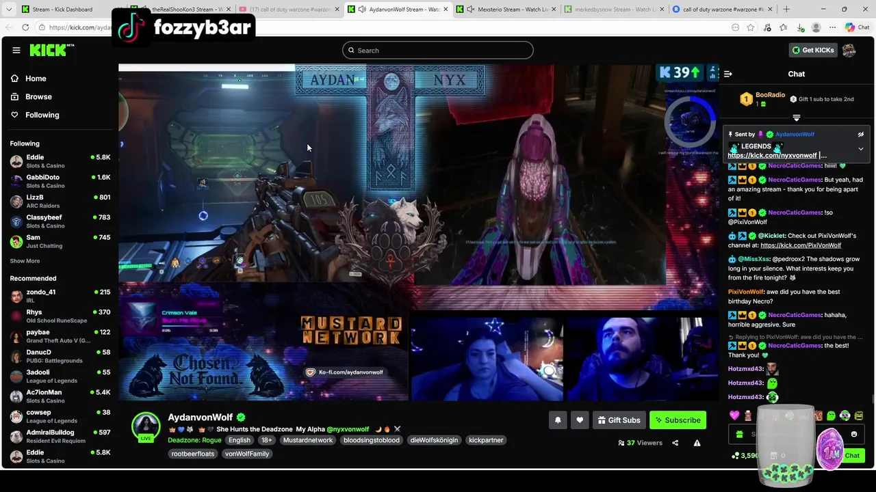
Task: Expand the pinned LEGENDS message chevron
Action: coord(861,149)
